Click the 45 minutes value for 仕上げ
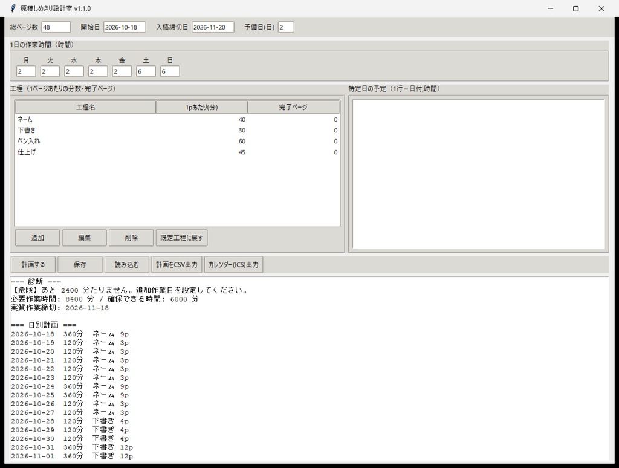Viewport: 619px width, 468px height. click(242, 152)
